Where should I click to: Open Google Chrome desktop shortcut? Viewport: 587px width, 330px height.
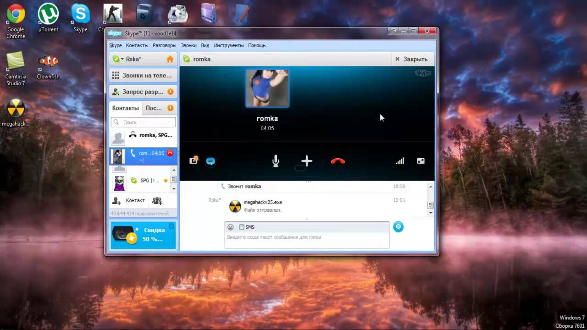click(x=16, y=22)
